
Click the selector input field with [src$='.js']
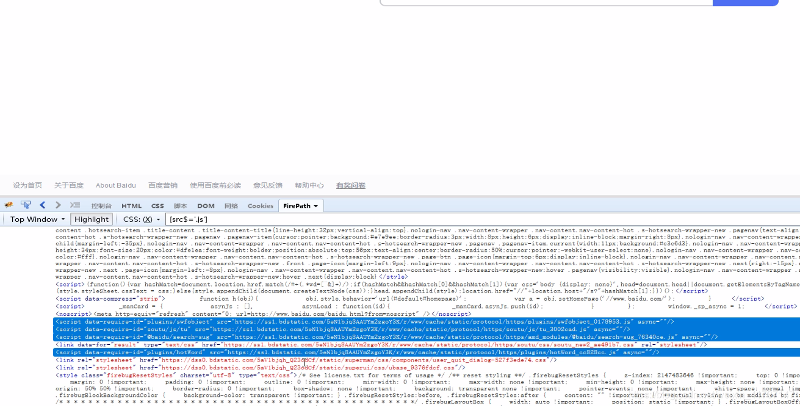coord(482,219)
